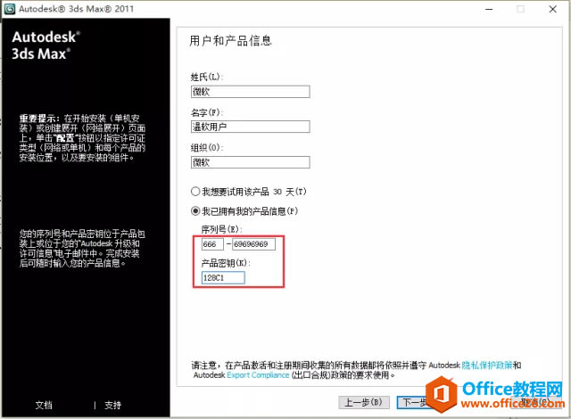Open the 文档 link in sidebar
571x419 pixels.
44,405
